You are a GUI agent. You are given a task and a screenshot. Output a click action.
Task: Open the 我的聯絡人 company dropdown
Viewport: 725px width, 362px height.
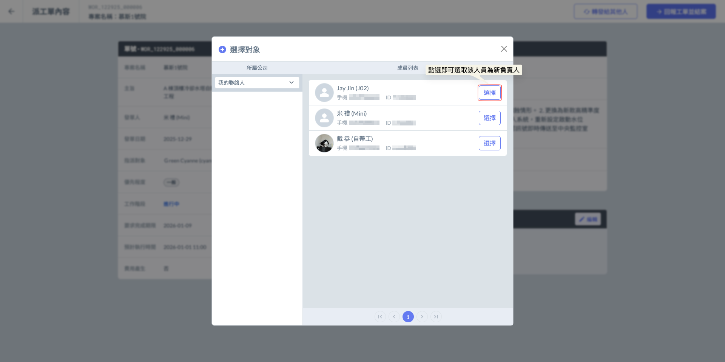257,83
